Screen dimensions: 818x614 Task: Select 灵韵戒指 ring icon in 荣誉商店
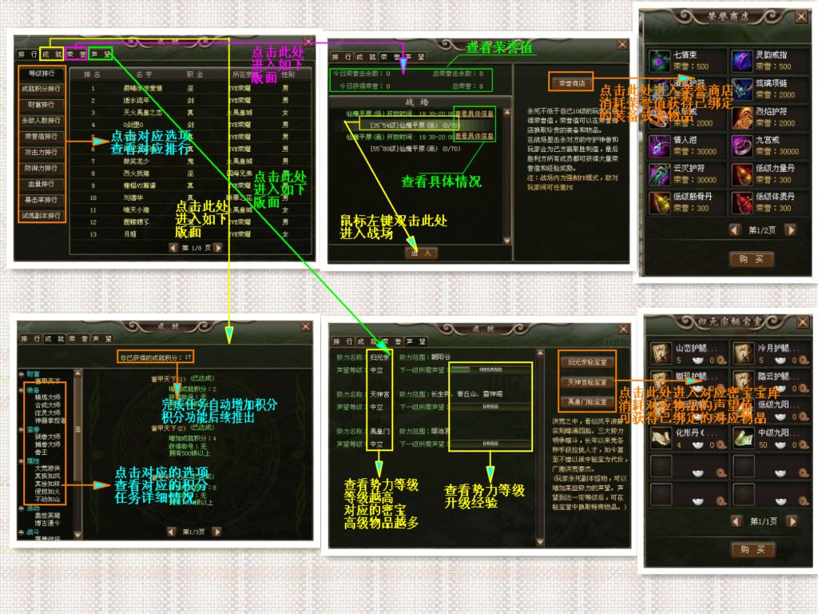[x=741, y=61]
